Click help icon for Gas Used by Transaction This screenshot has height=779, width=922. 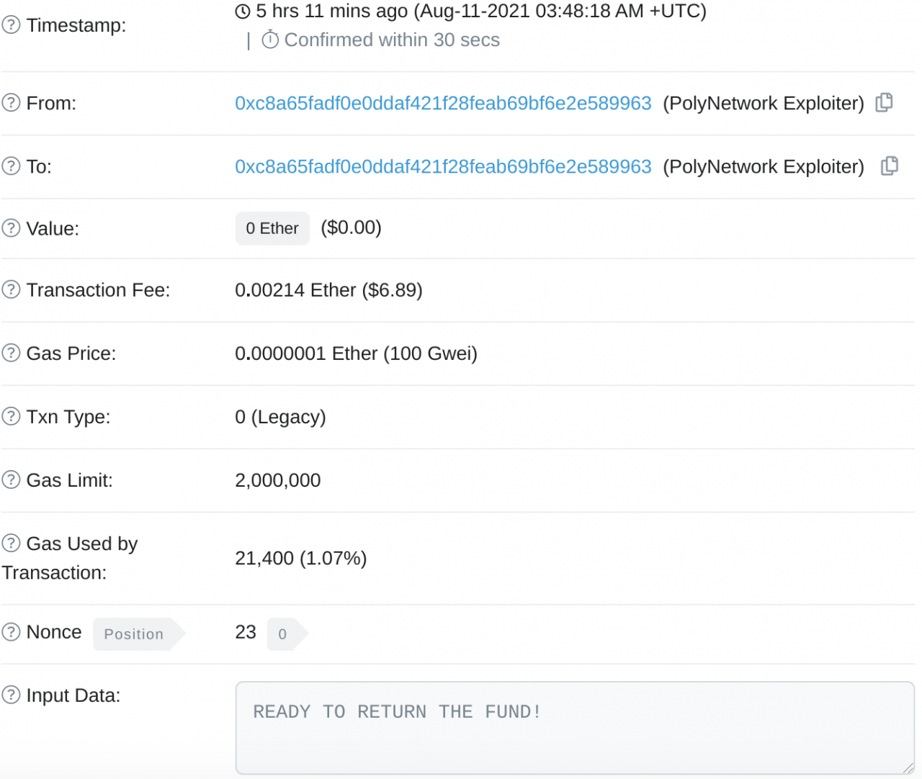11,543
